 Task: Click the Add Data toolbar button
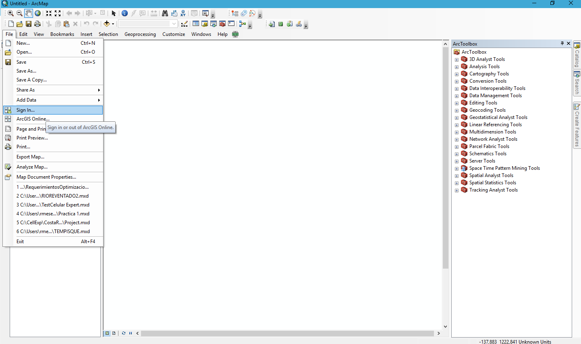point(107,24)
